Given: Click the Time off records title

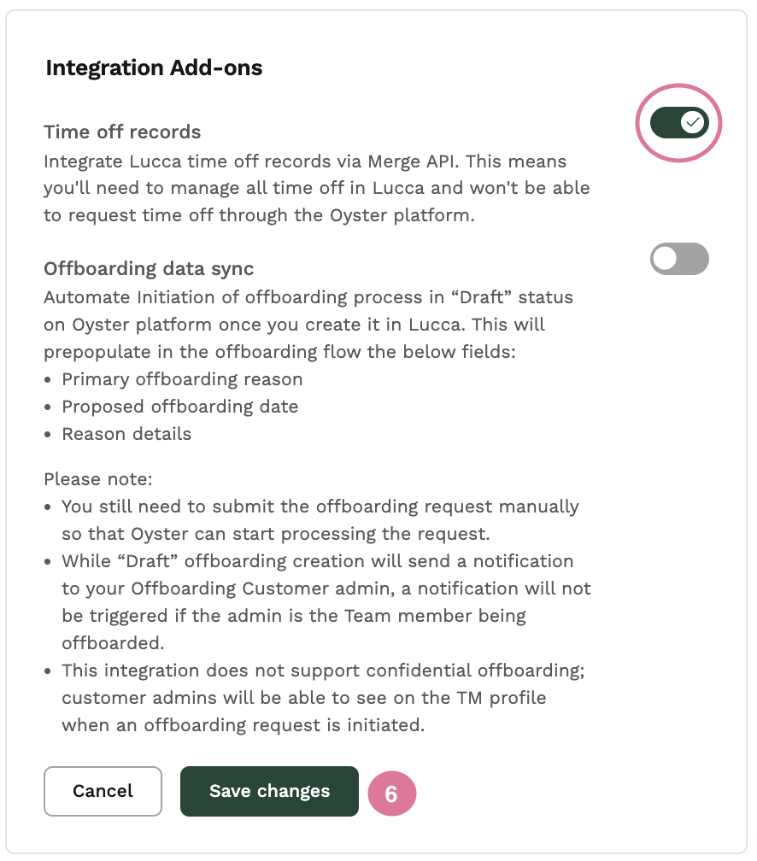Looking at the screenshot, I should [x=122, y=132].
